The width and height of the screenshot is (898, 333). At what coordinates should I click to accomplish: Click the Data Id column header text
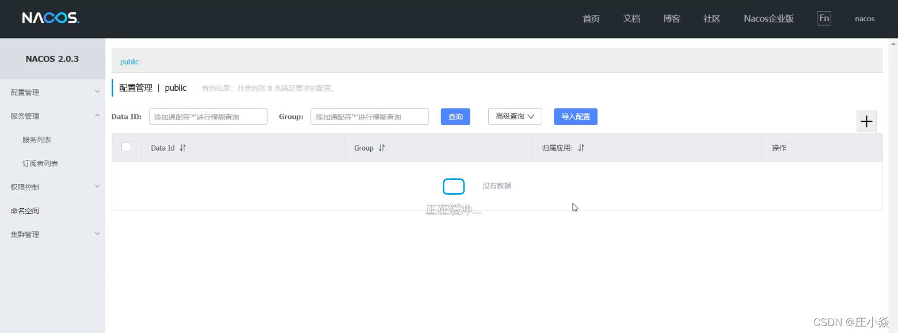(x=162, y=148)
